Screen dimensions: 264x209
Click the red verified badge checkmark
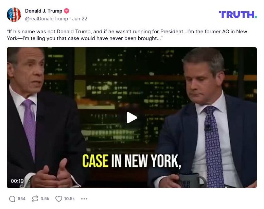(x=67, y=11)
